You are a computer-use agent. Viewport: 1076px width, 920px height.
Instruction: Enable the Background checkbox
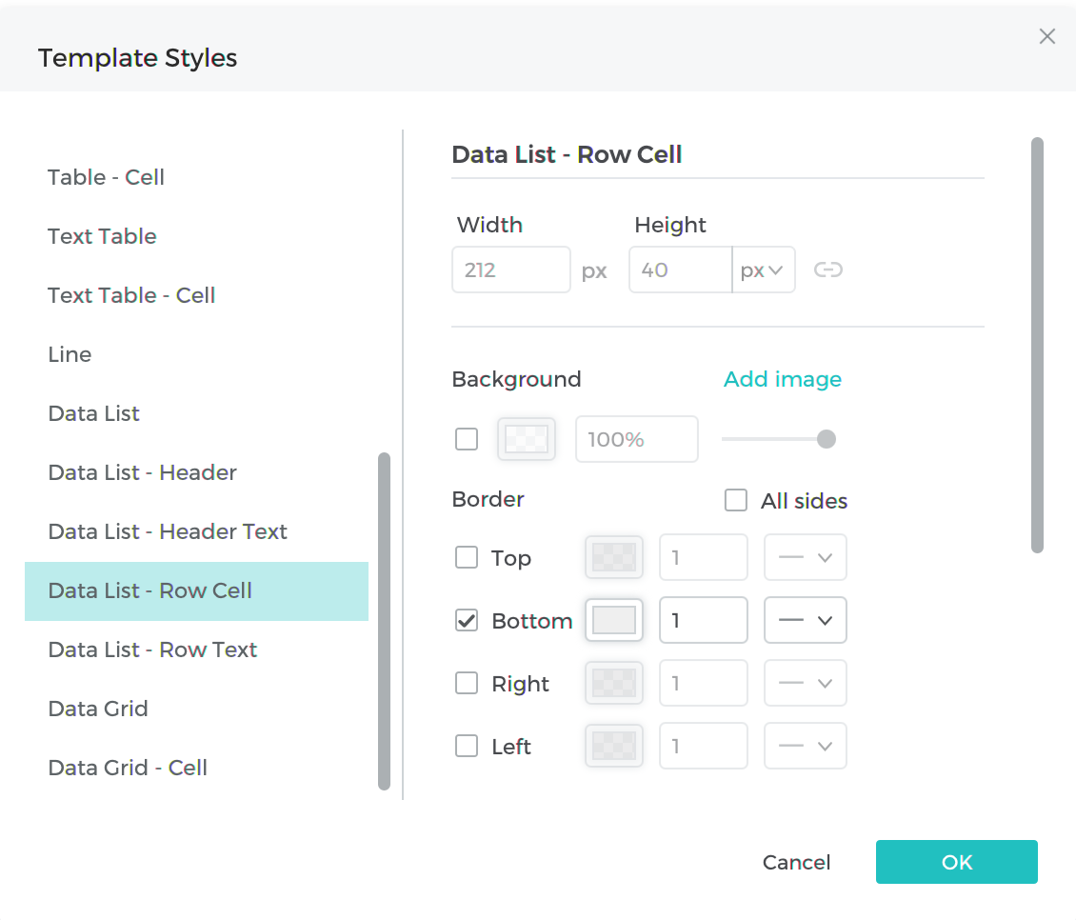[467, 439]
